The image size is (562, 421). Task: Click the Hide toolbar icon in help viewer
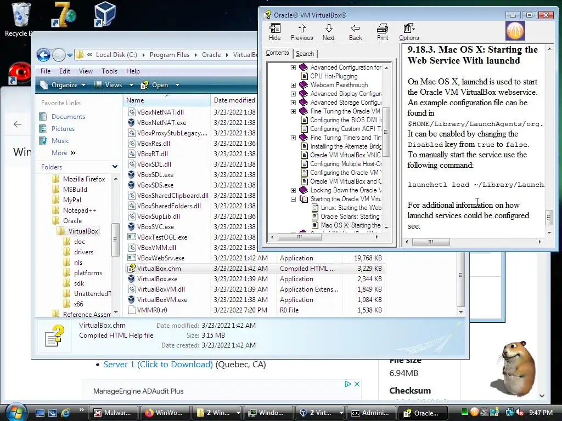point(275,32)
